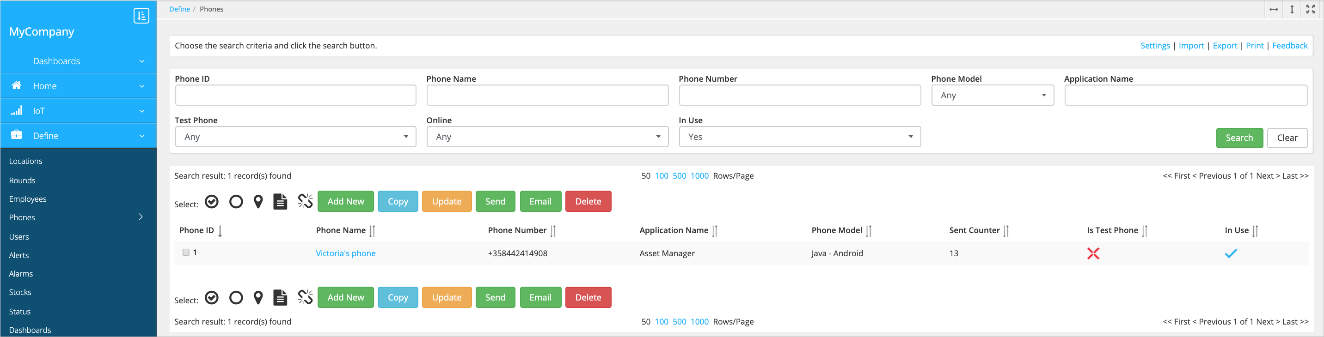Open Employees in the sidebar
Image resolution: width=1324 pixels, height=337 pixels.
28,199
